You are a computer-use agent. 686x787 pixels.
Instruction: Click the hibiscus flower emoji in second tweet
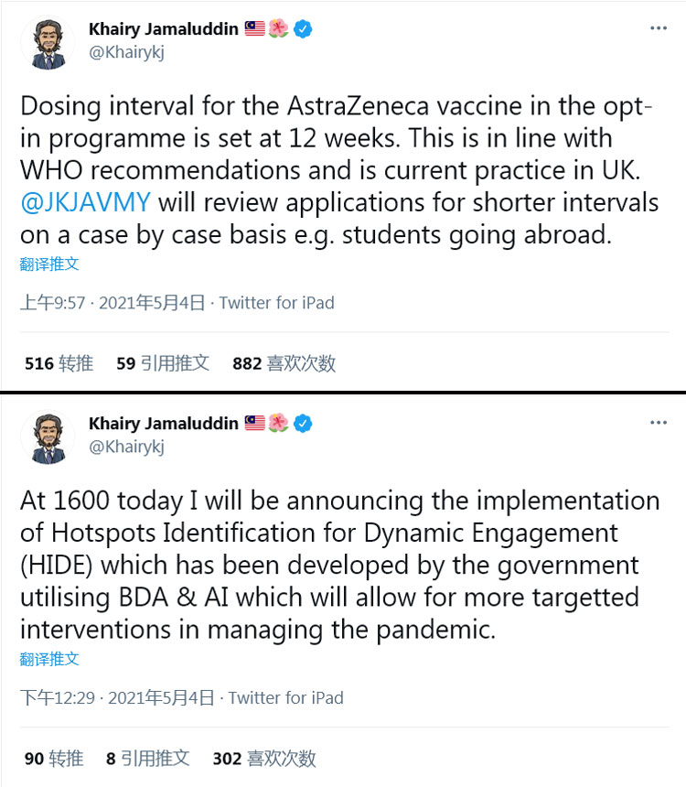pyautogui.click(x=278, y=423)
